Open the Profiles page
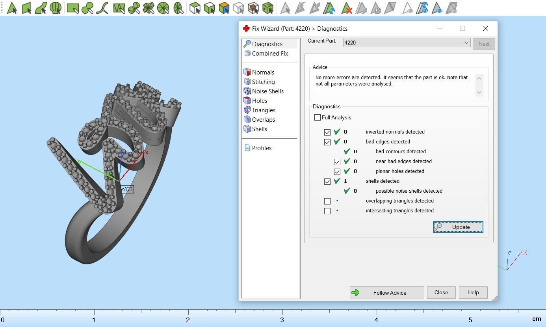 [x=262, y=148]
